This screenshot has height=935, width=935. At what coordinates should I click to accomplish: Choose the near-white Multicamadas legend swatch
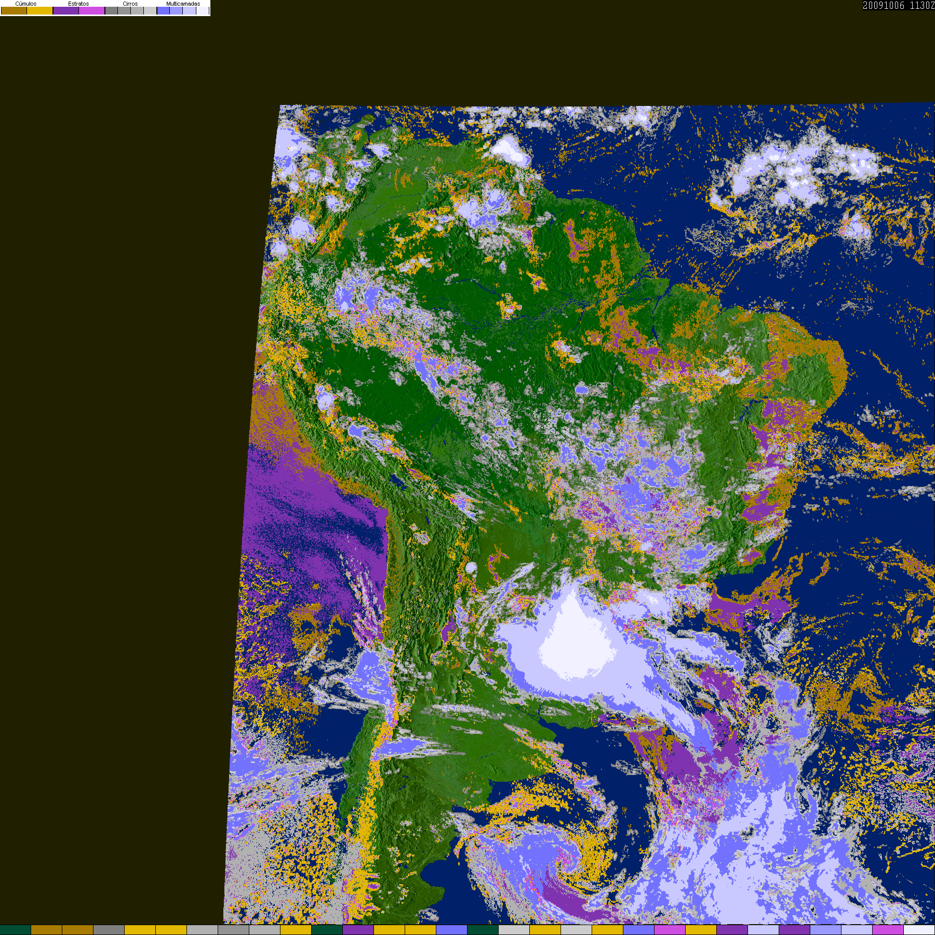point(203,10)
